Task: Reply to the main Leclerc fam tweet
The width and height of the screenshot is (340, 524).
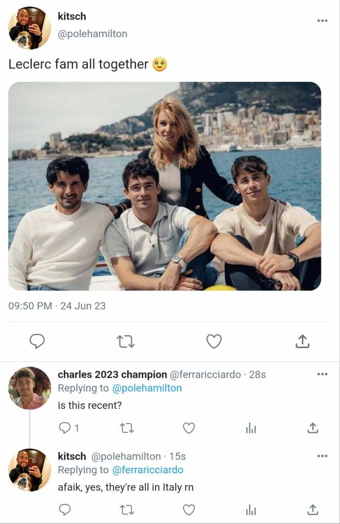Action: pos(37,342)
